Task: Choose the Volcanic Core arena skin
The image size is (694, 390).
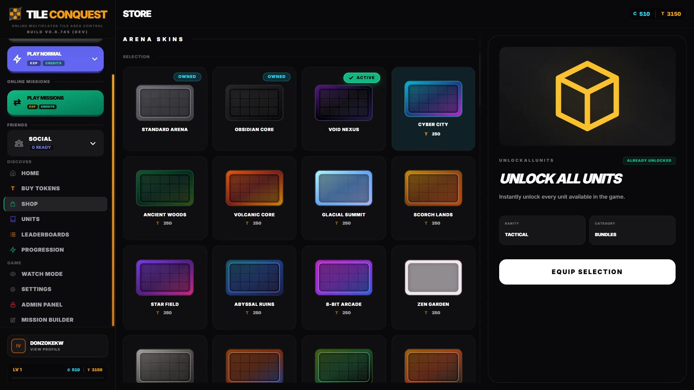Action: click(254, 198)
